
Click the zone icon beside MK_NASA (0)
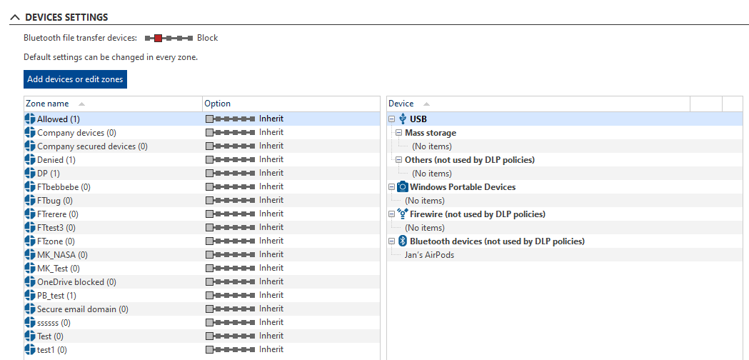coord(30,255)
